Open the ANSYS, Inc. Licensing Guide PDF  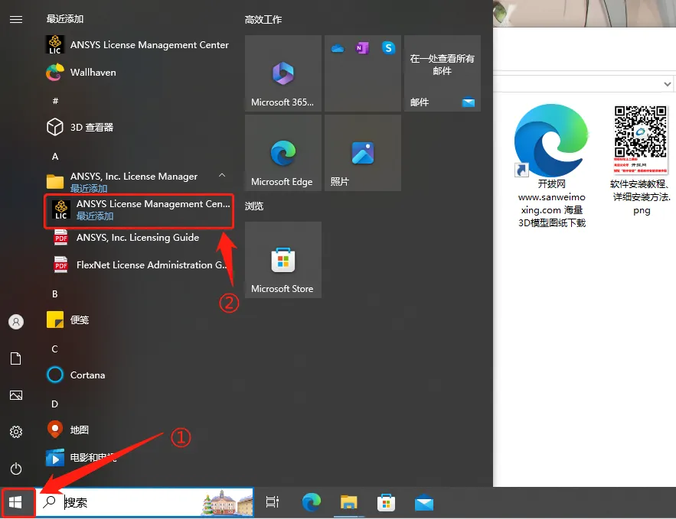point(126,238)
